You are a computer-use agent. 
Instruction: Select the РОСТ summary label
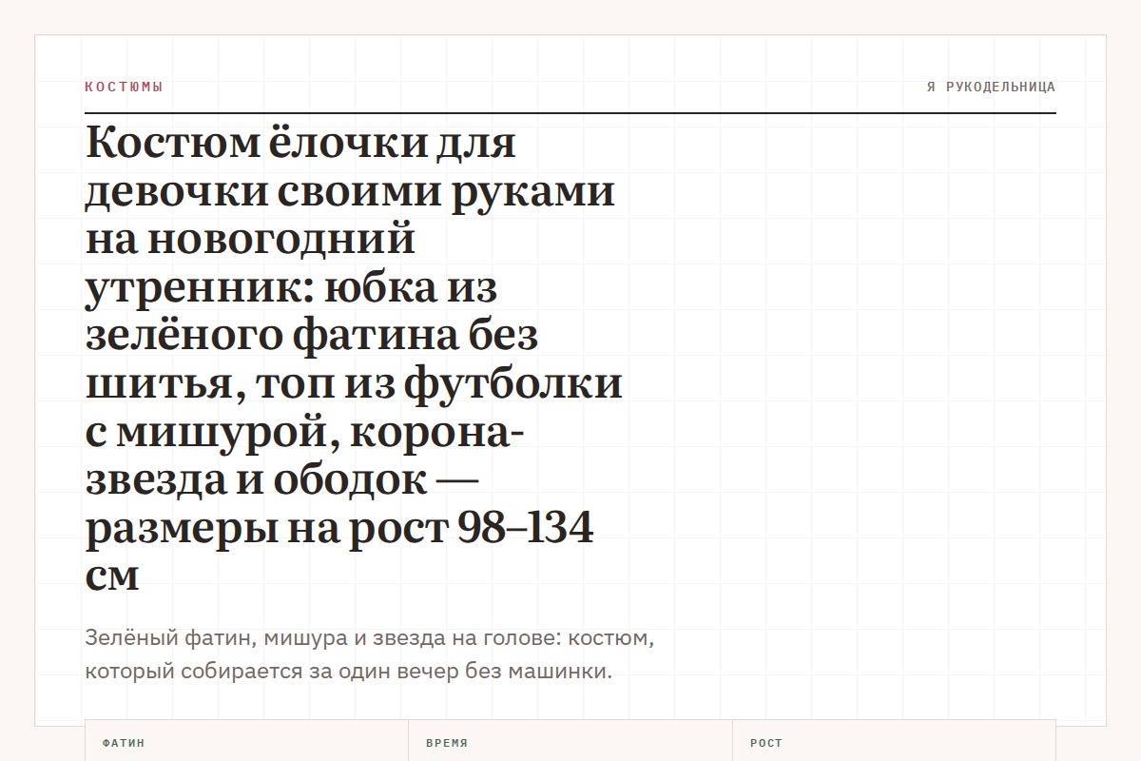766,743
